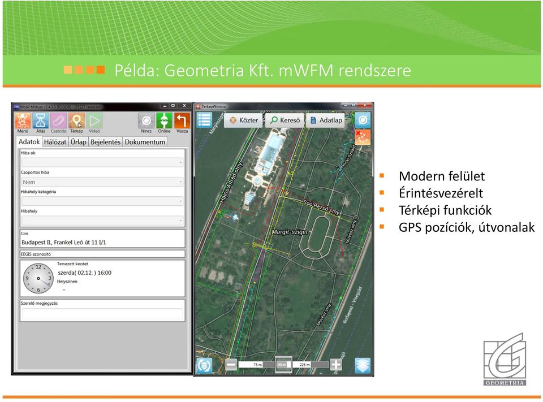This screenshot has width=543, height=402.
Task: Click the orange dashed-circle selection icon
Action: coord(363,137)
